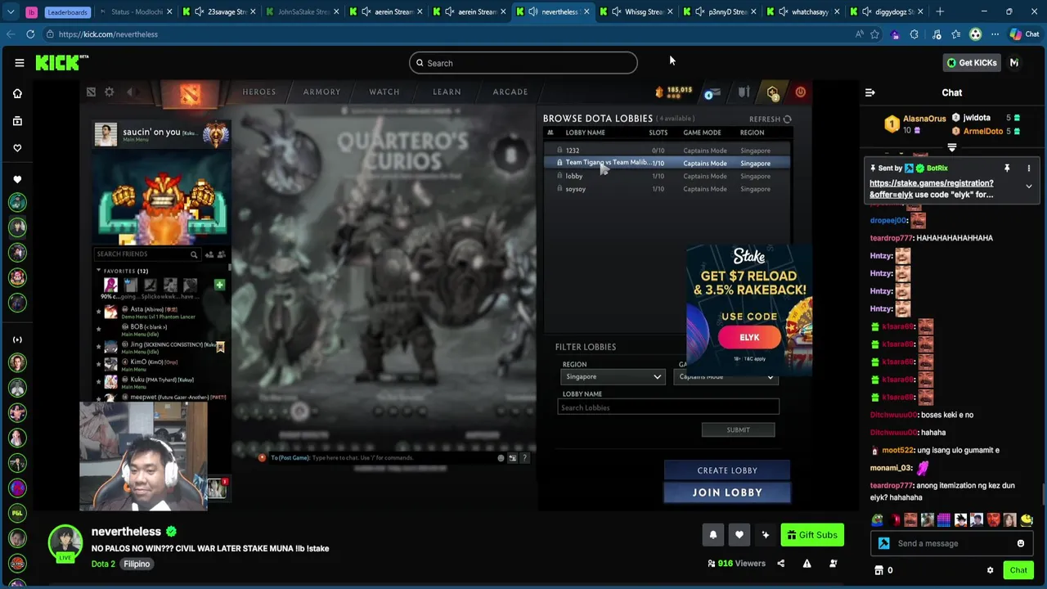
Task: Go to the Kick home logo
Action: (x=61, y=63)
